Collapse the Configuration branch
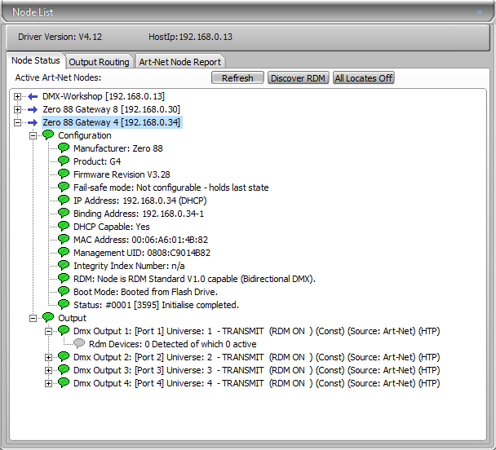Screen dimensions: 496x450 (33, 136)
